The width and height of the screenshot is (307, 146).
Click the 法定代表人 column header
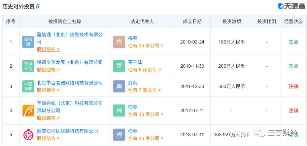pos(142,21)
